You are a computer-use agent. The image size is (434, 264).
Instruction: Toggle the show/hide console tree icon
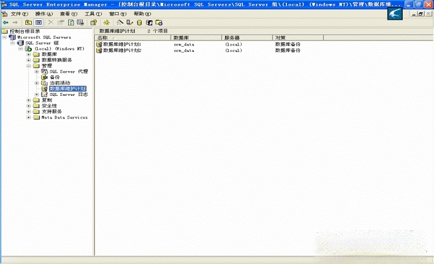(x=38, y=23)
